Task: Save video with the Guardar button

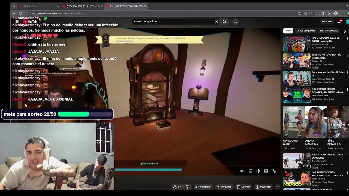Action: (243, 187)
